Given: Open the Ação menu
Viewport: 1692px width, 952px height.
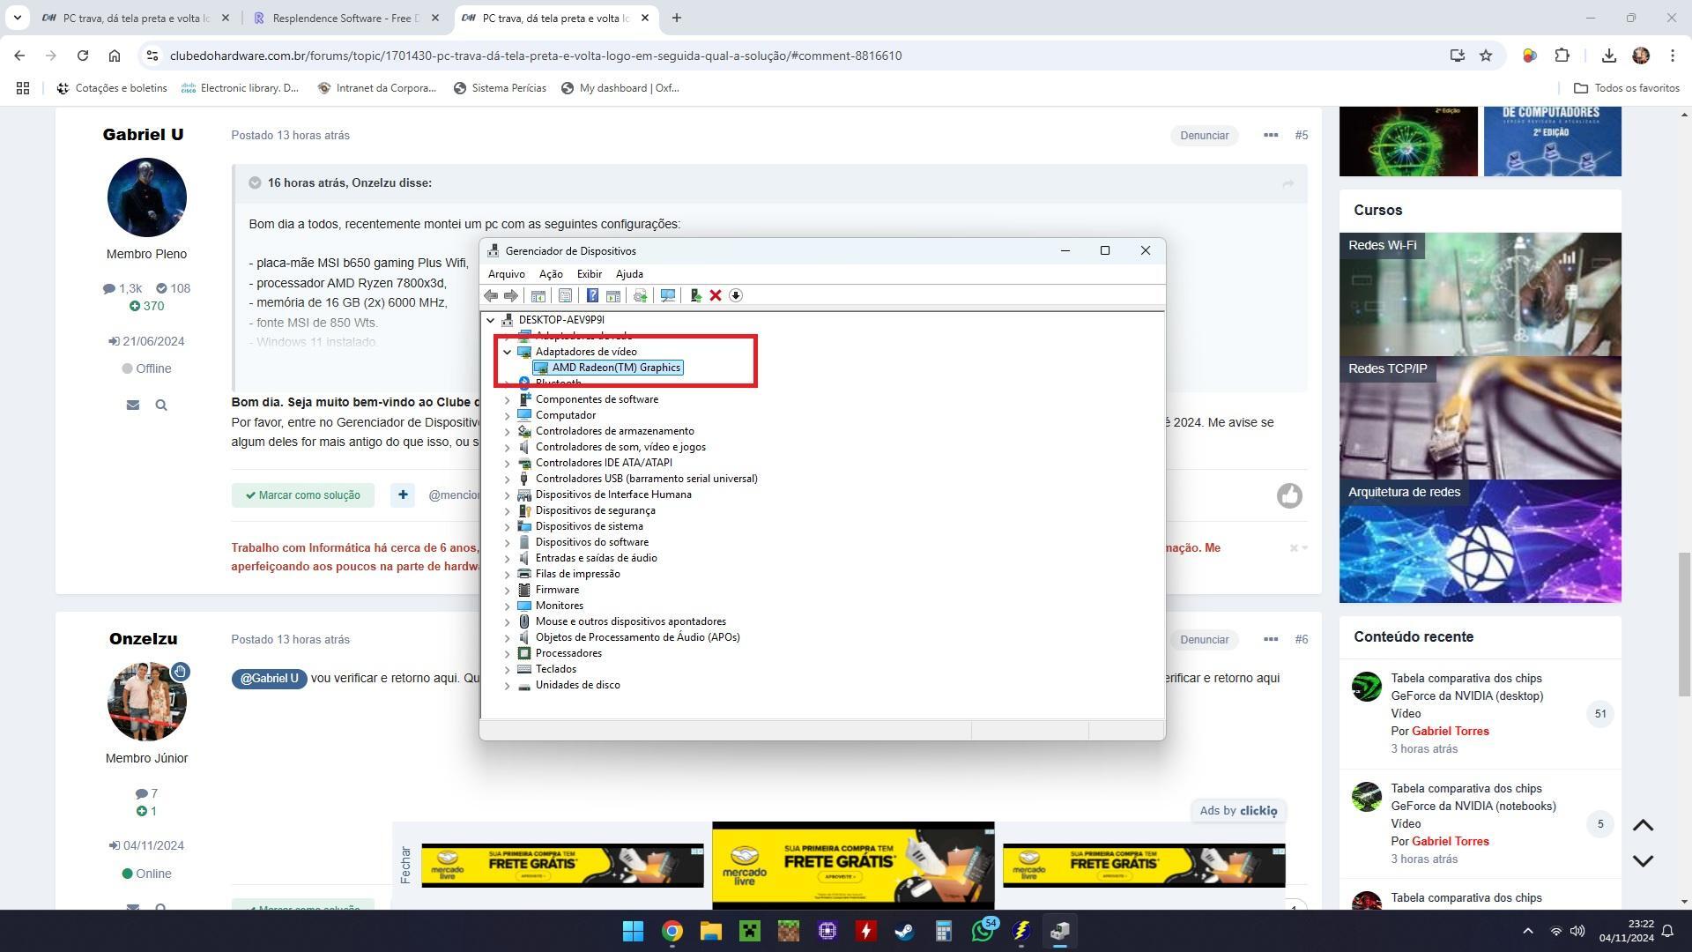Looking at the screenshot, I should pos(551,274).
